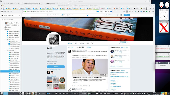The image size is (170, 95).
Task: Open volume icon in system tray
Action: pos(144,93)
